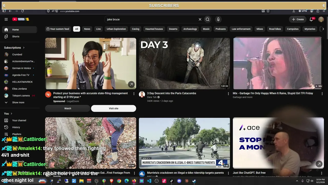Bookmark this page with star icon
The height and width of the screenshot is (185, 328).
(x=268, y=11)
